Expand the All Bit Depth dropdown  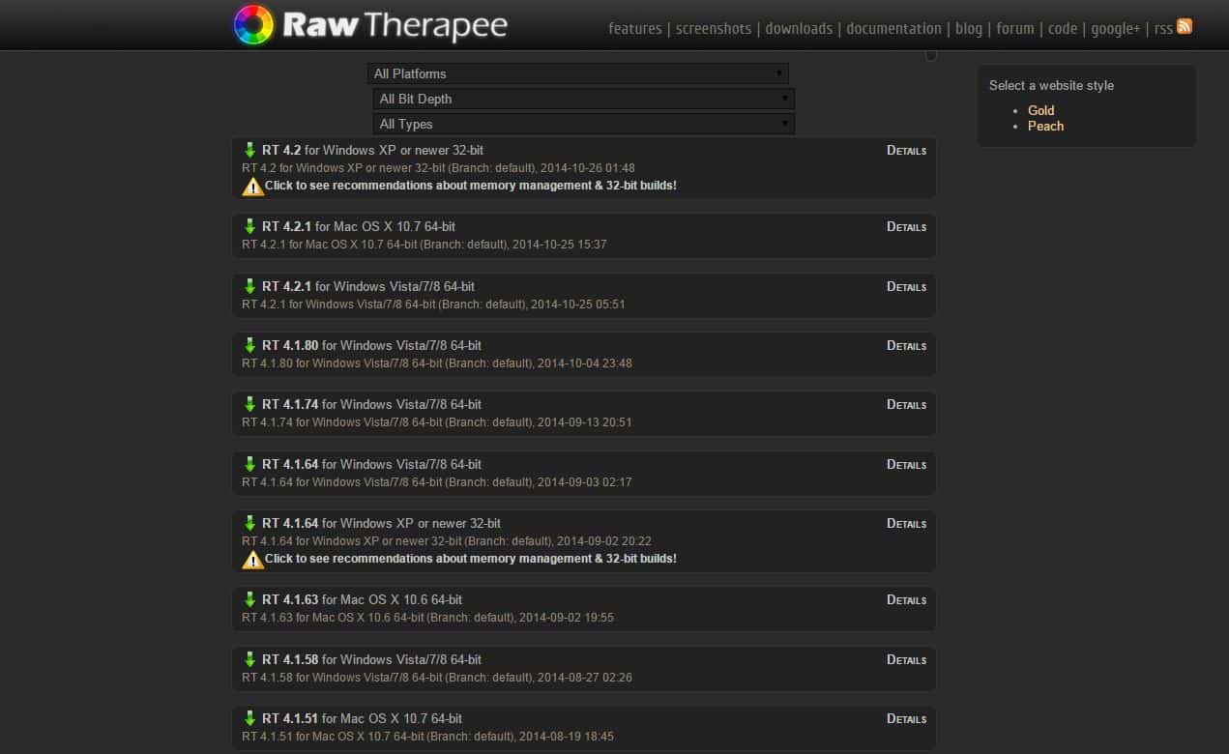pos(583,99)
